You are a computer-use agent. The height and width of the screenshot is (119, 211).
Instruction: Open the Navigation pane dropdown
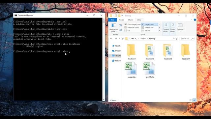tap(114, 28)
